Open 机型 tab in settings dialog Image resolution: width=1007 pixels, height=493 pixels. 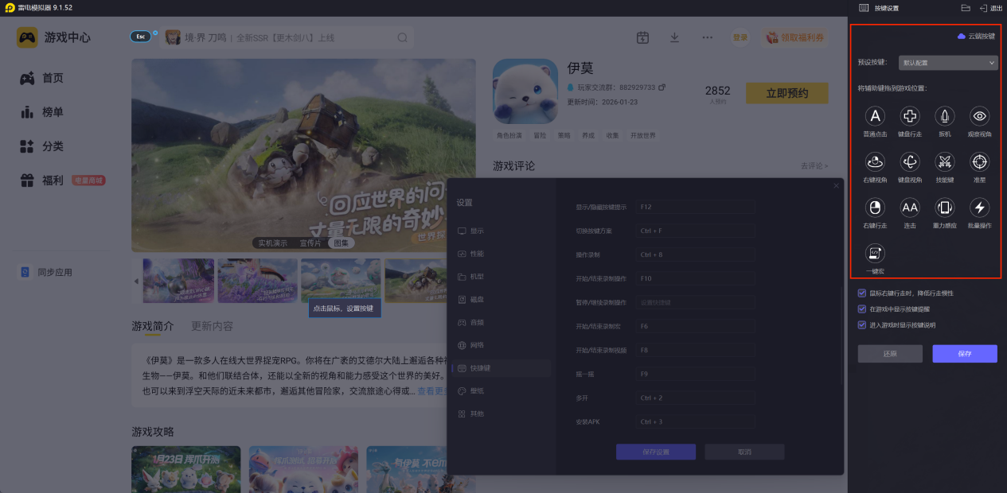pos(501,277)
